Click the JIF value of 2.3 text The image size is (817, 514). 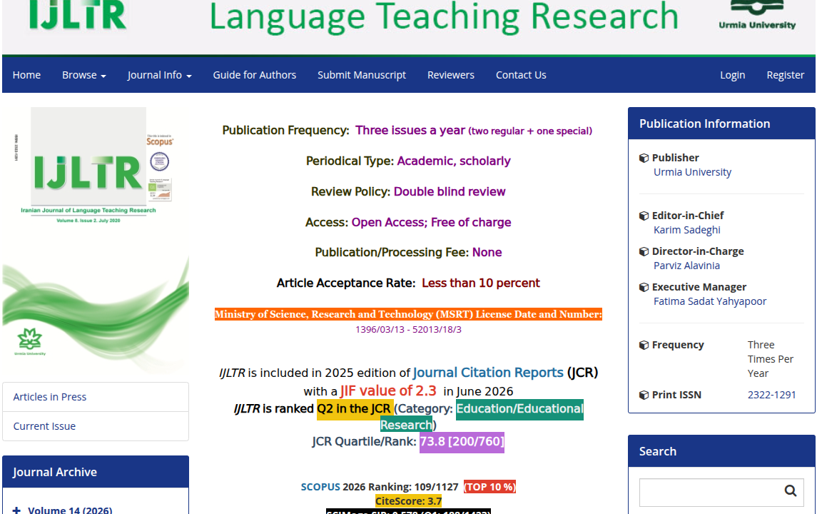click(388, 391)
